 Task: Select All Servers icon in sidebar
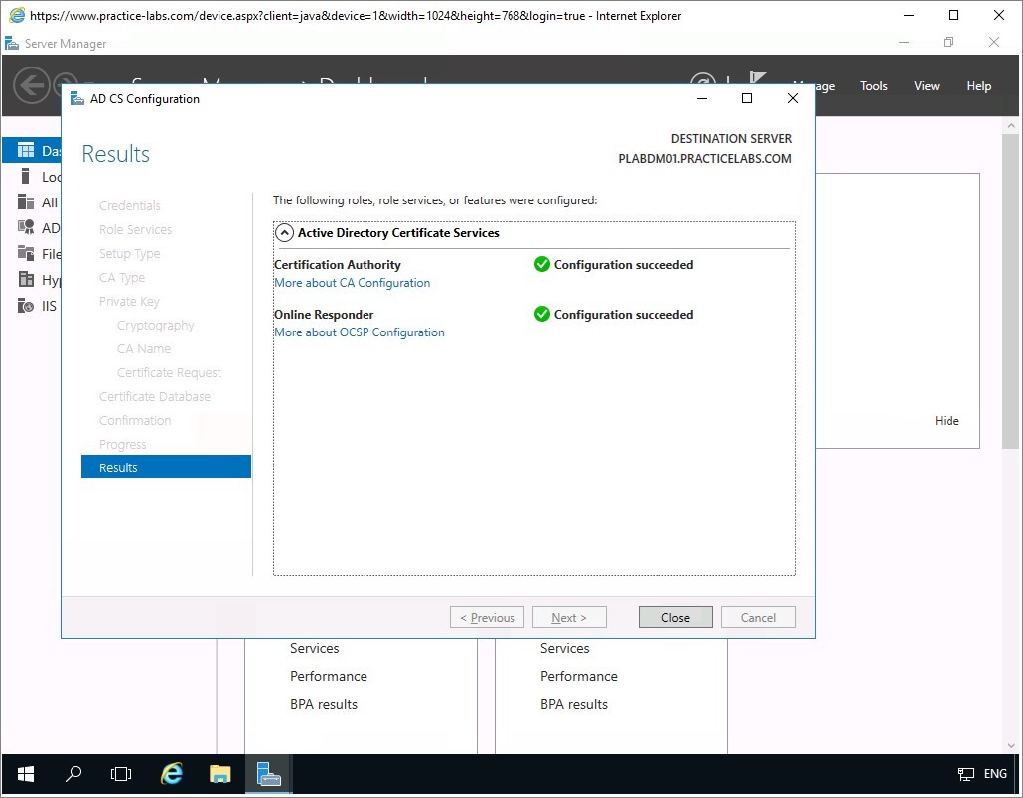click(26, 202)
